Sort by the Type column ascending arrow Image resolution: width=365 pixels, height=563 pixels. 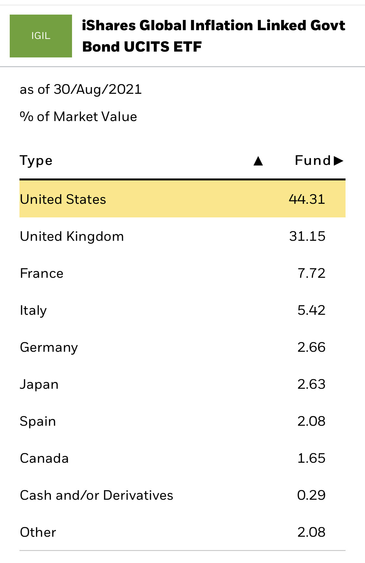(x=258, y=161)
